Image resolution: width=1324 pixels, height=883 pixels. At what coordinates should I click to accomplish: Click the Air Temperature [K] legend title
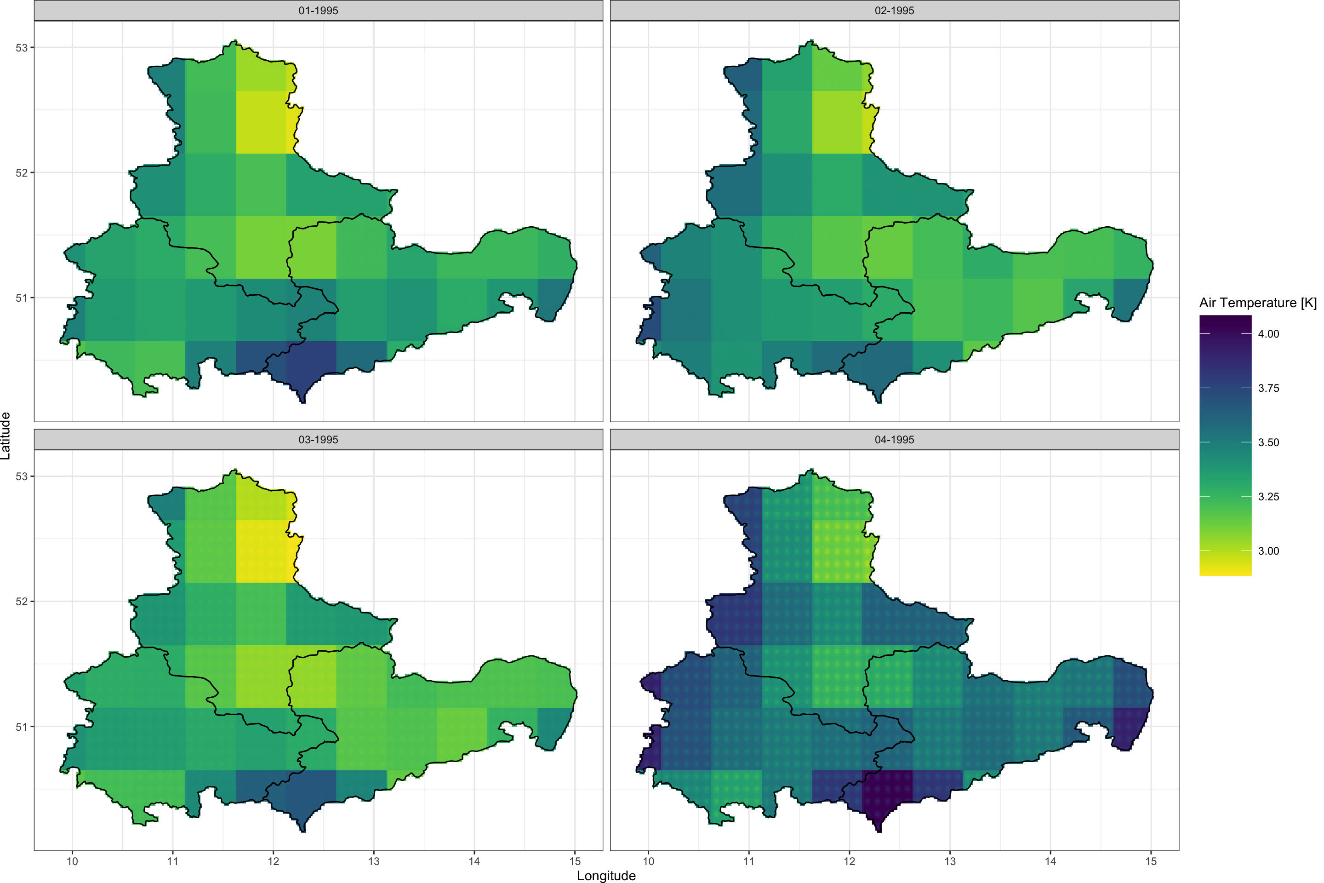[x=1258, y=303]
